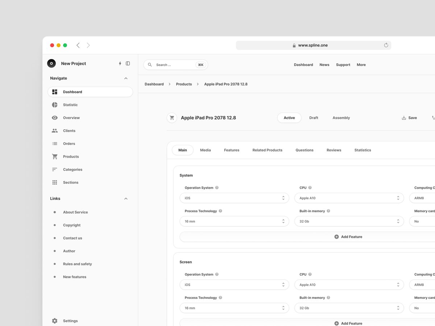Click help icon next to Screen CPU

pos(310,274)
